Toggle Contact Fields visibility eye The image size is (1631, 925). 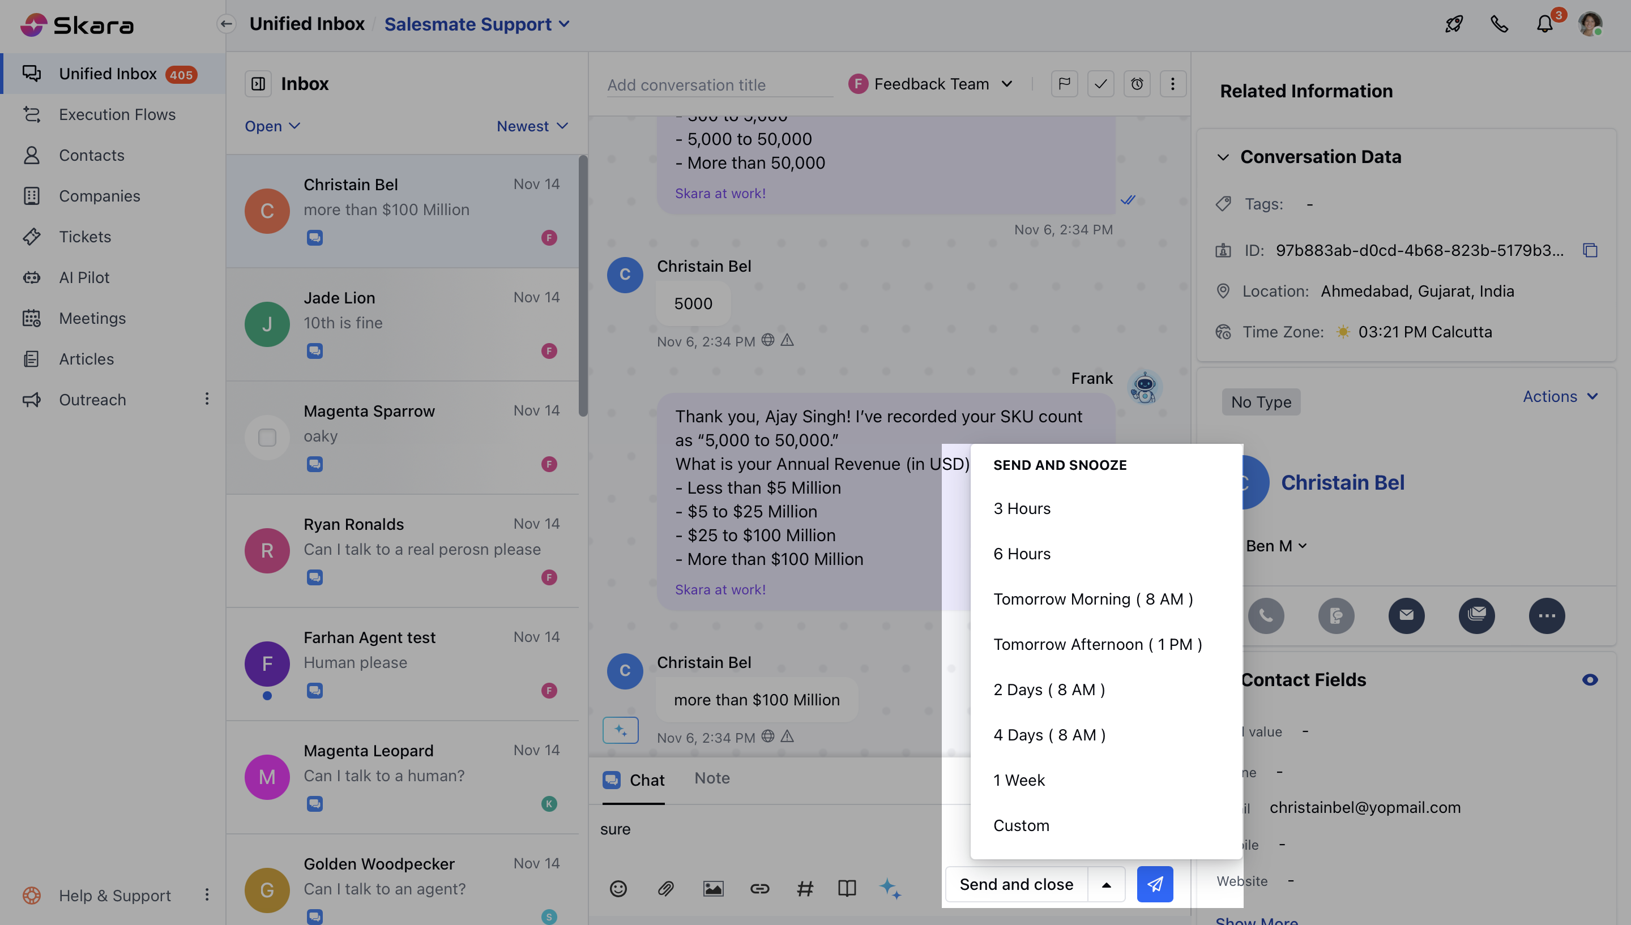coord(1590,680)
